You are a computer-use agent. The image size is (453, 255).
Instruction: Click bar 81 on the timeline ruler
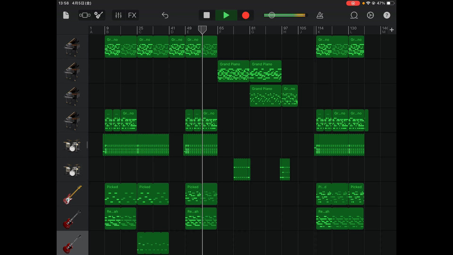(x=253, y=30)
